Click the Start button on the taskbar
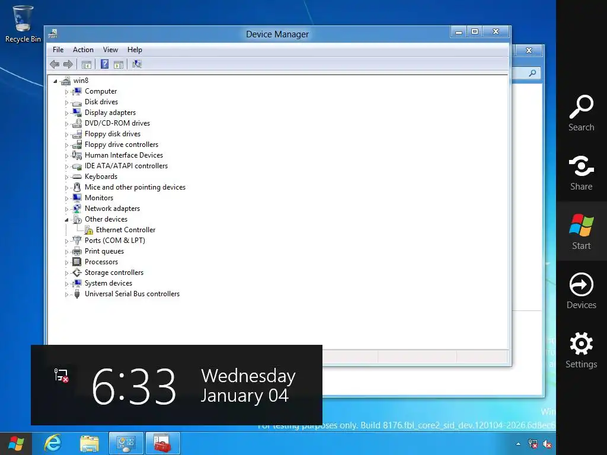The width and height of the screenshot is (607, 455). point(16,444)
